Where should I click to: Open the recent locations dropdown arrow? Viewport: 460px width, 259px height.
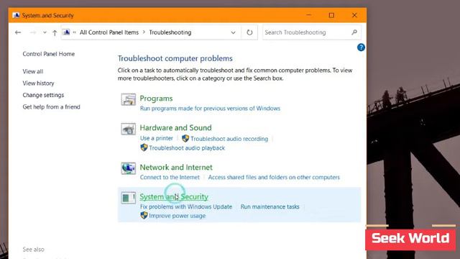click(45, 32)
